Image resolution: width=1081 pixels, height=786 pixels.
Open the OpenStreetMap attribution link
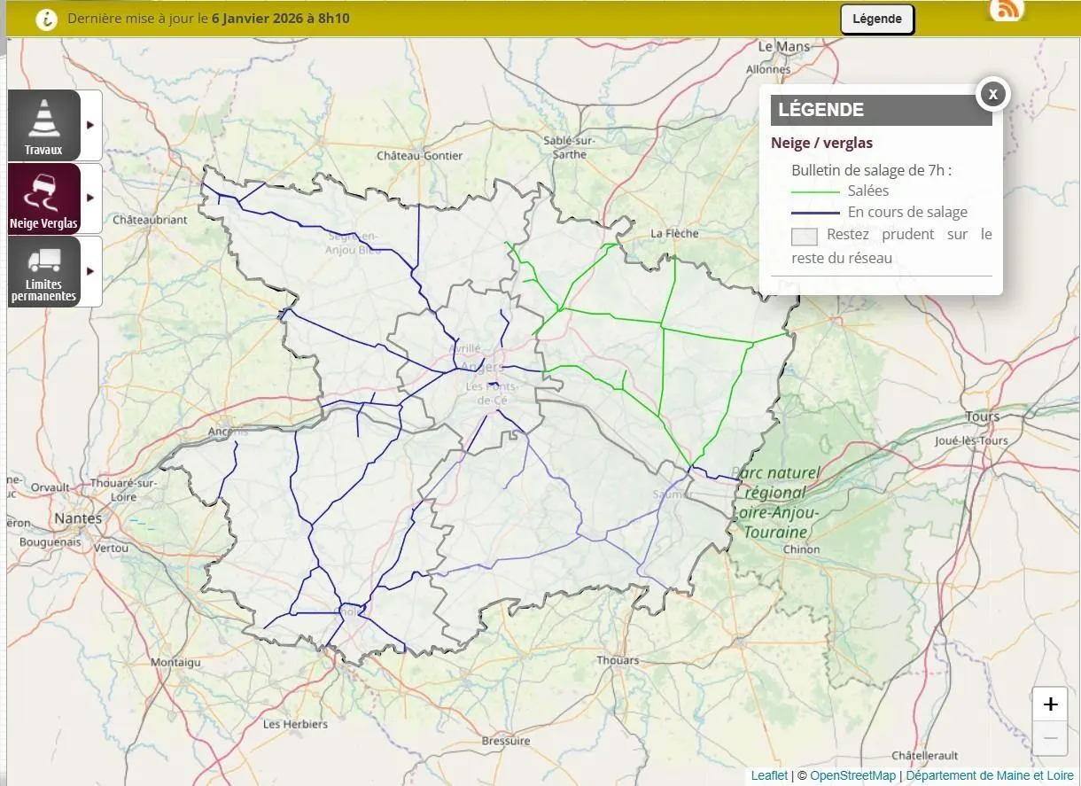click(852, 775)
